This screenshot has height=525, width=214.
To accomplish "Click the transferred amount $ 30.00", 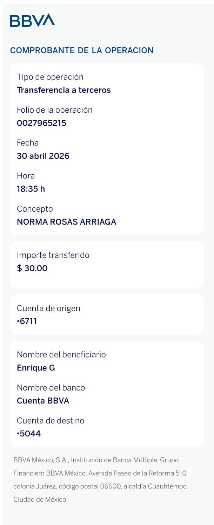I will tap(32, 268).
